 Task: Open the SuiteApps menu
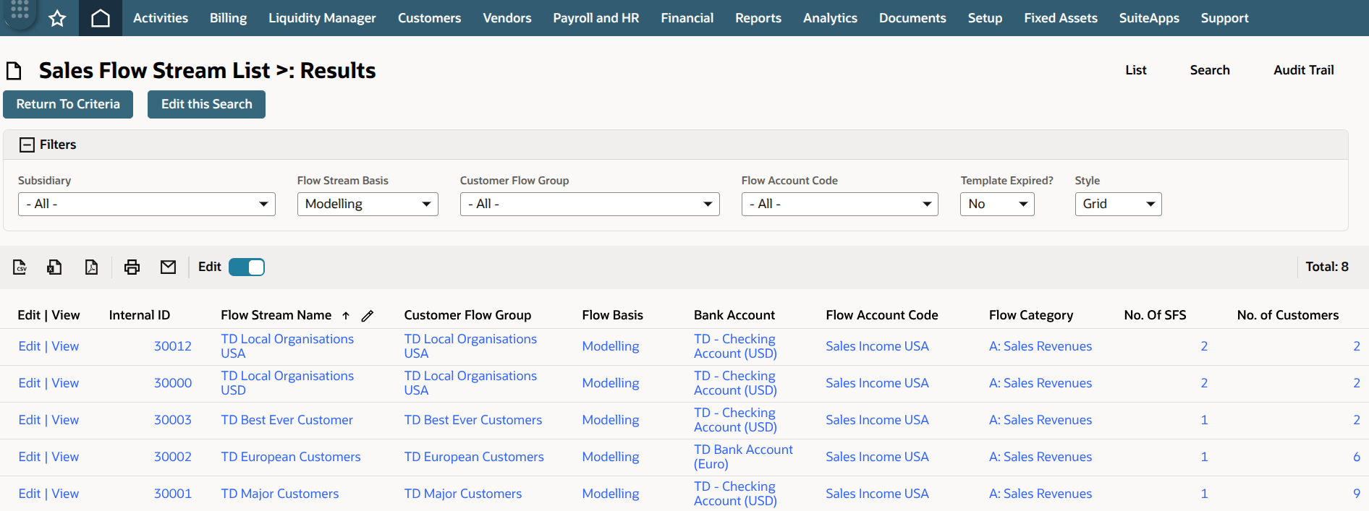coord(1149,18)
